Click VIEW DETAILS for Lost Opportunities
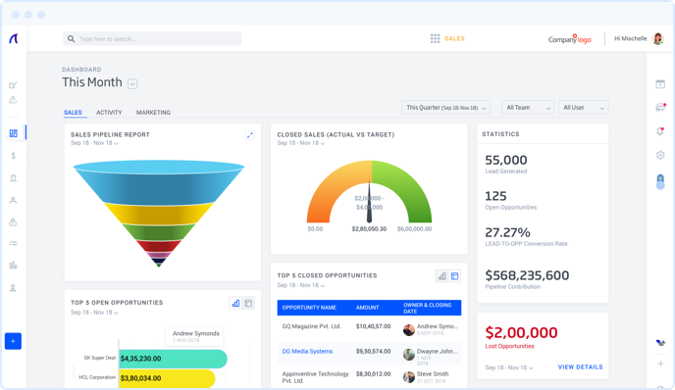This screenshot has height=390, width=675. 580,367
